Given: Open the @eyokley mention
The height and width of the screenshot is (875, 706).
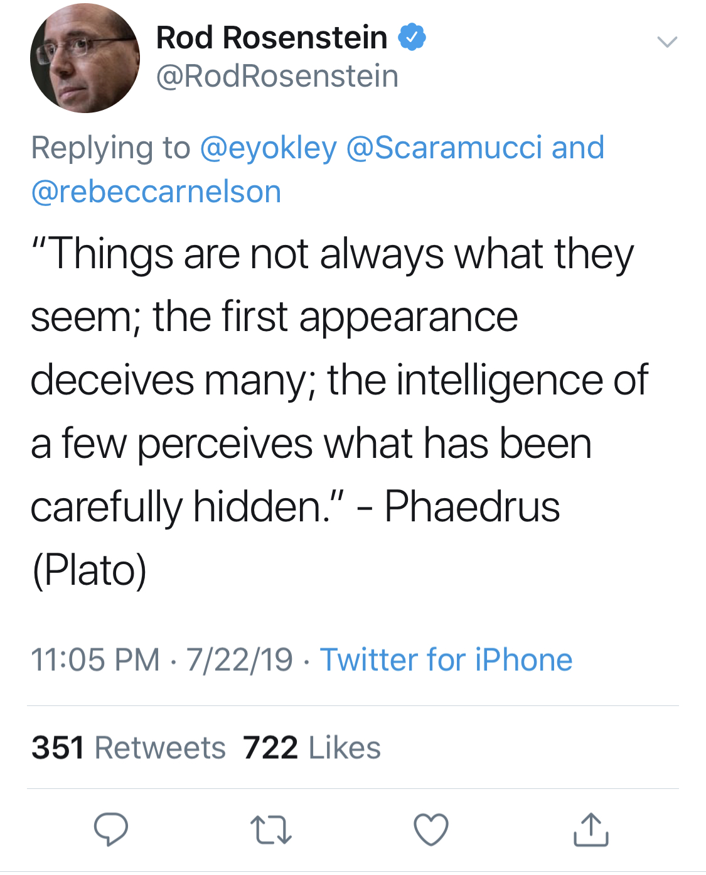Looking at the screenshot, I should tap(268, 148).
